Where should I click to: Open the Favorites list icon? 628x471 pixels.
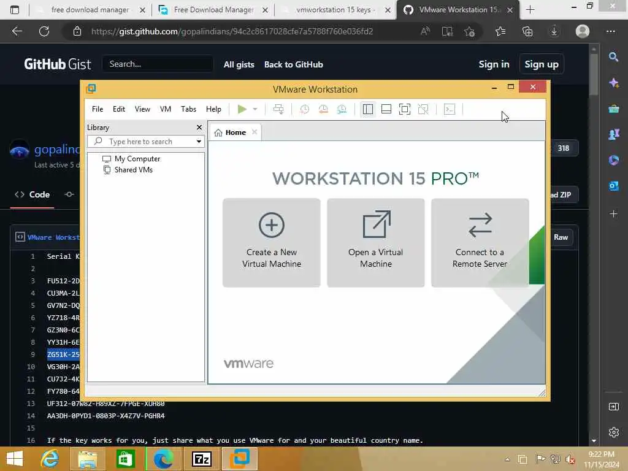[500, 31]
